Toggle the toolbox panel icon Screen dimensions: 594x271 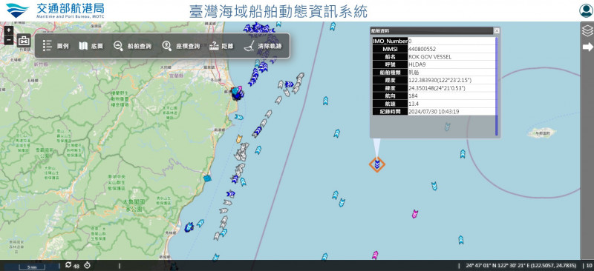(x=24, y=41)
